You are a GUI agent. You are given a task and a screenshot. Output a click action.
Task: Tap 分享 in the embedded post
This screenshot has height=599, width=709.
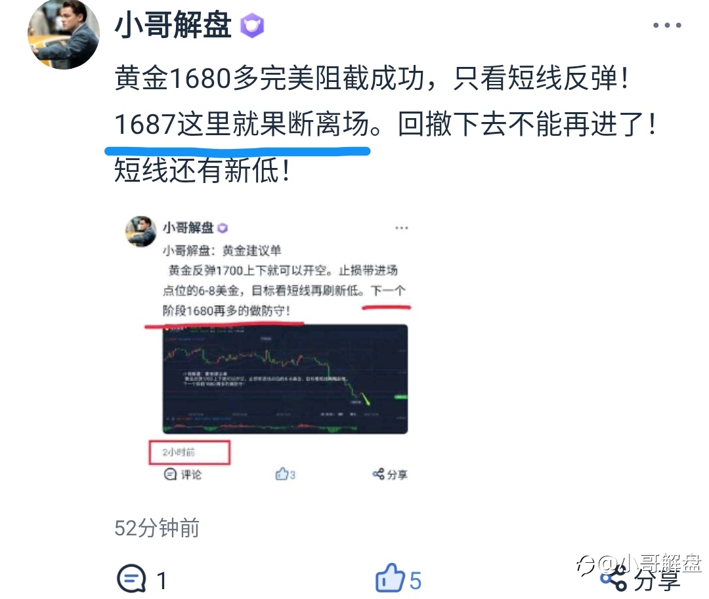[x=390, y=474]
